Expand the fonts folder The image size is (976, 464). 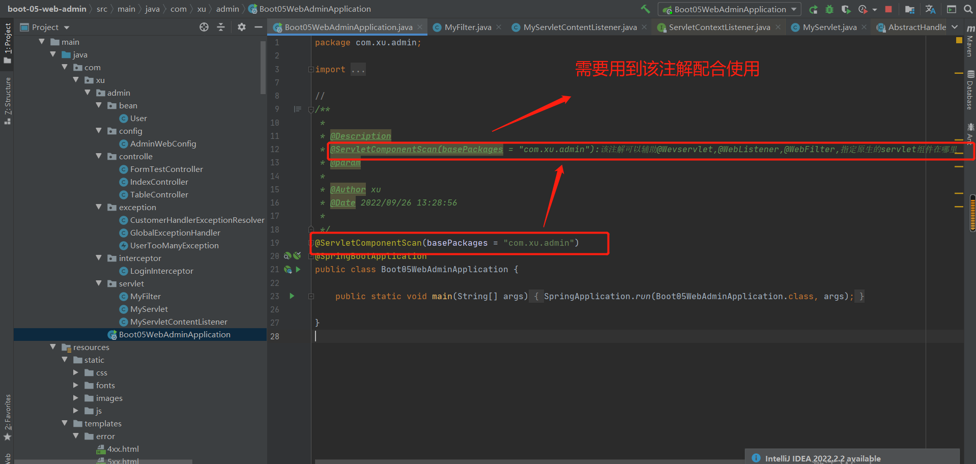[x=76, y=385]
